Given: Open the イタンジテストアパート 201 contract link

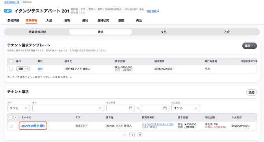Looking at the screenshot, I should coord(158,124).
